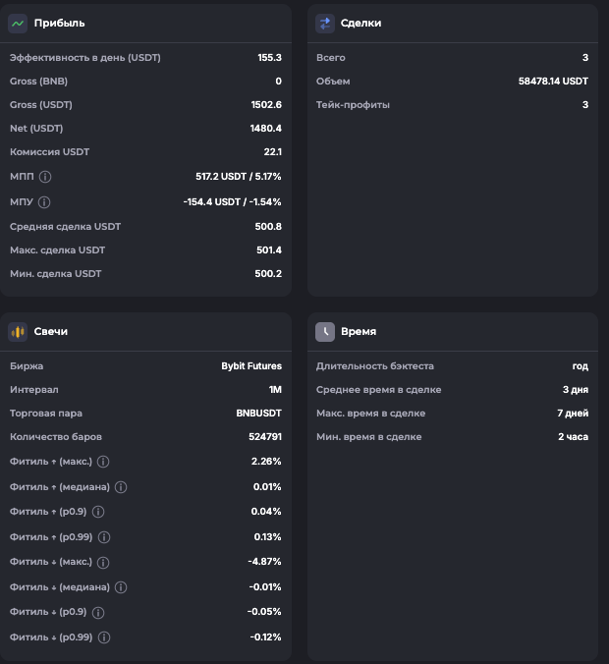Open the info tooltip icon next to МПП
The height and width of the screenshot is (664, 609).
(45, 177)
